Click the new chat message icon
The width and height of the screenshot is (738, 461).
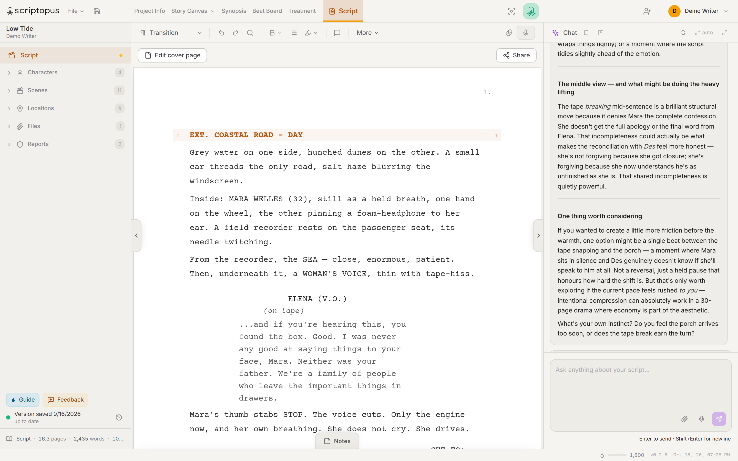pyautogui.click(x=600, y=33)
